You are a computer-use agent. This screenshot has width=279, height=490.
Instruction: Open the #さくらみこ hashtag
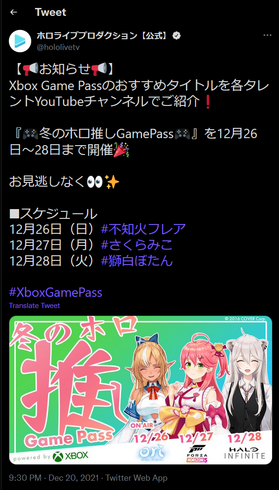[x=137, y=245]
